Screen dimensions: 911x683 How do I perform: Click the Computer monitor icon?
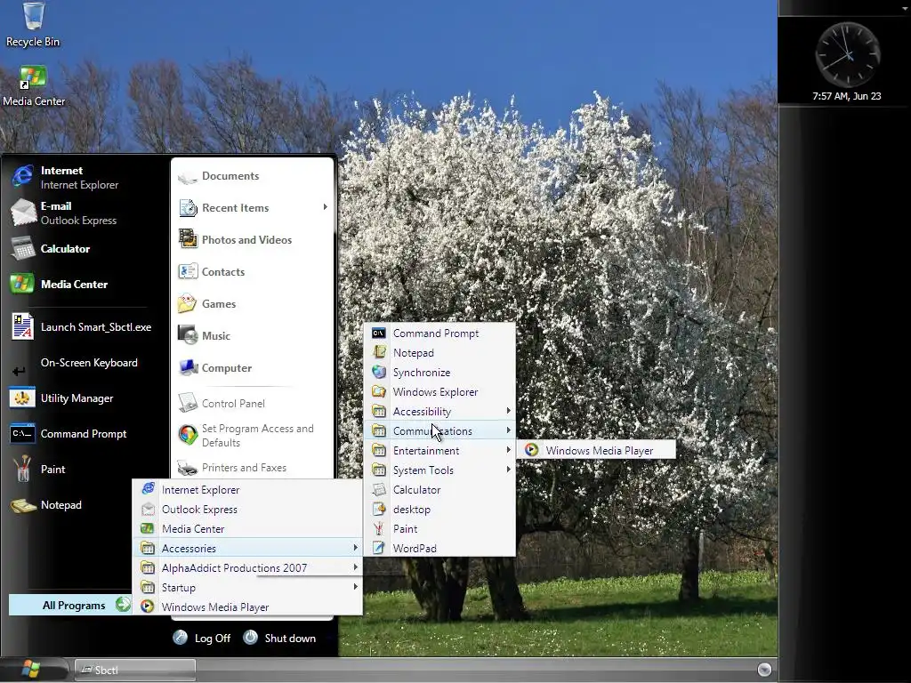[188, 367]
